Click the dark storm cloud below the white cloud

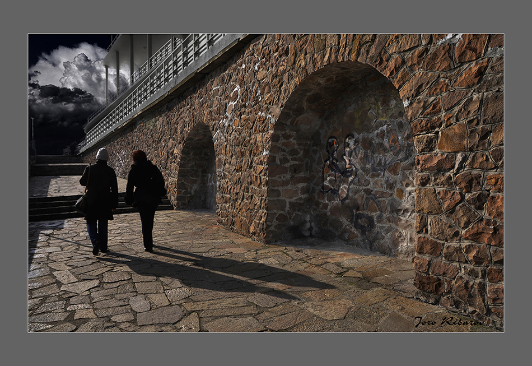tap(62, 106)
